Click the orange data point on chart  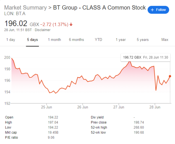[170, 76]
